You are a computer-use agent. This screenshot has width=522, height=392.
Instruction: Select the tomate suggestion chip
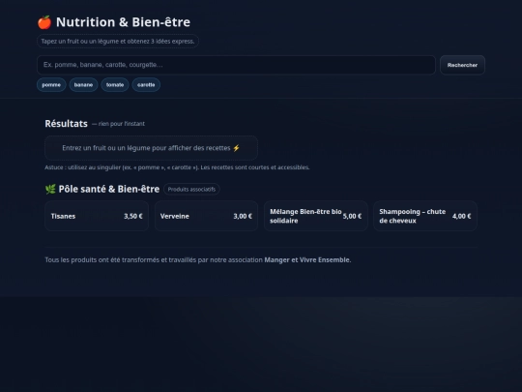[115, 85]
